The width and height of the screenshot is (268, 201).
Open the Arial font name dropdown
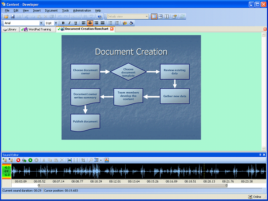[41, 23]
